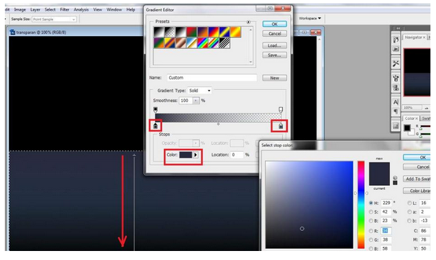Select the chrome gradient preset
This screenshot has width=436, height=260.
click(192, 43)
